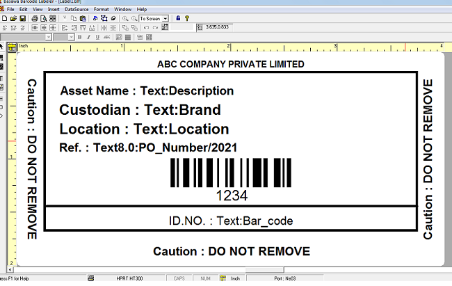The image size is (452, 286).
Task: Open the File menu
Action: pyautogui.click(x=10, y=9)
